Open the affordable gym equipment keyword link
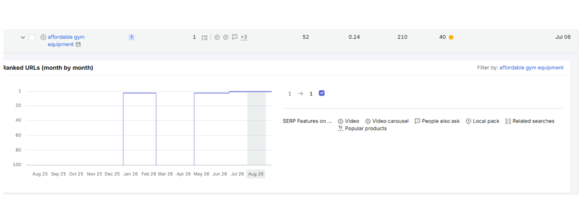581x223 pixels. [66, 41]
